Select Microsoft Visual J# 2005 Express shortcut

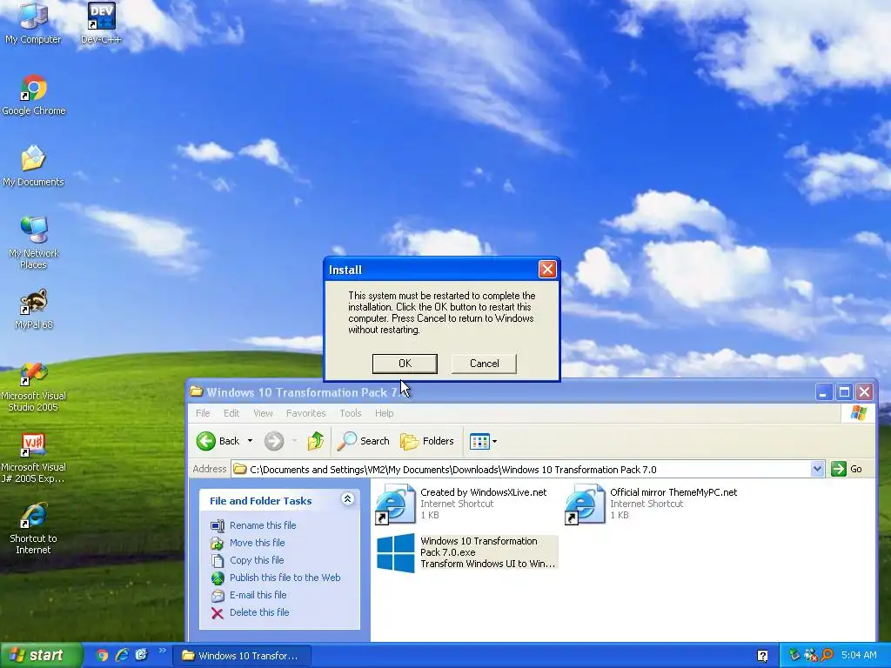(34, 458)
